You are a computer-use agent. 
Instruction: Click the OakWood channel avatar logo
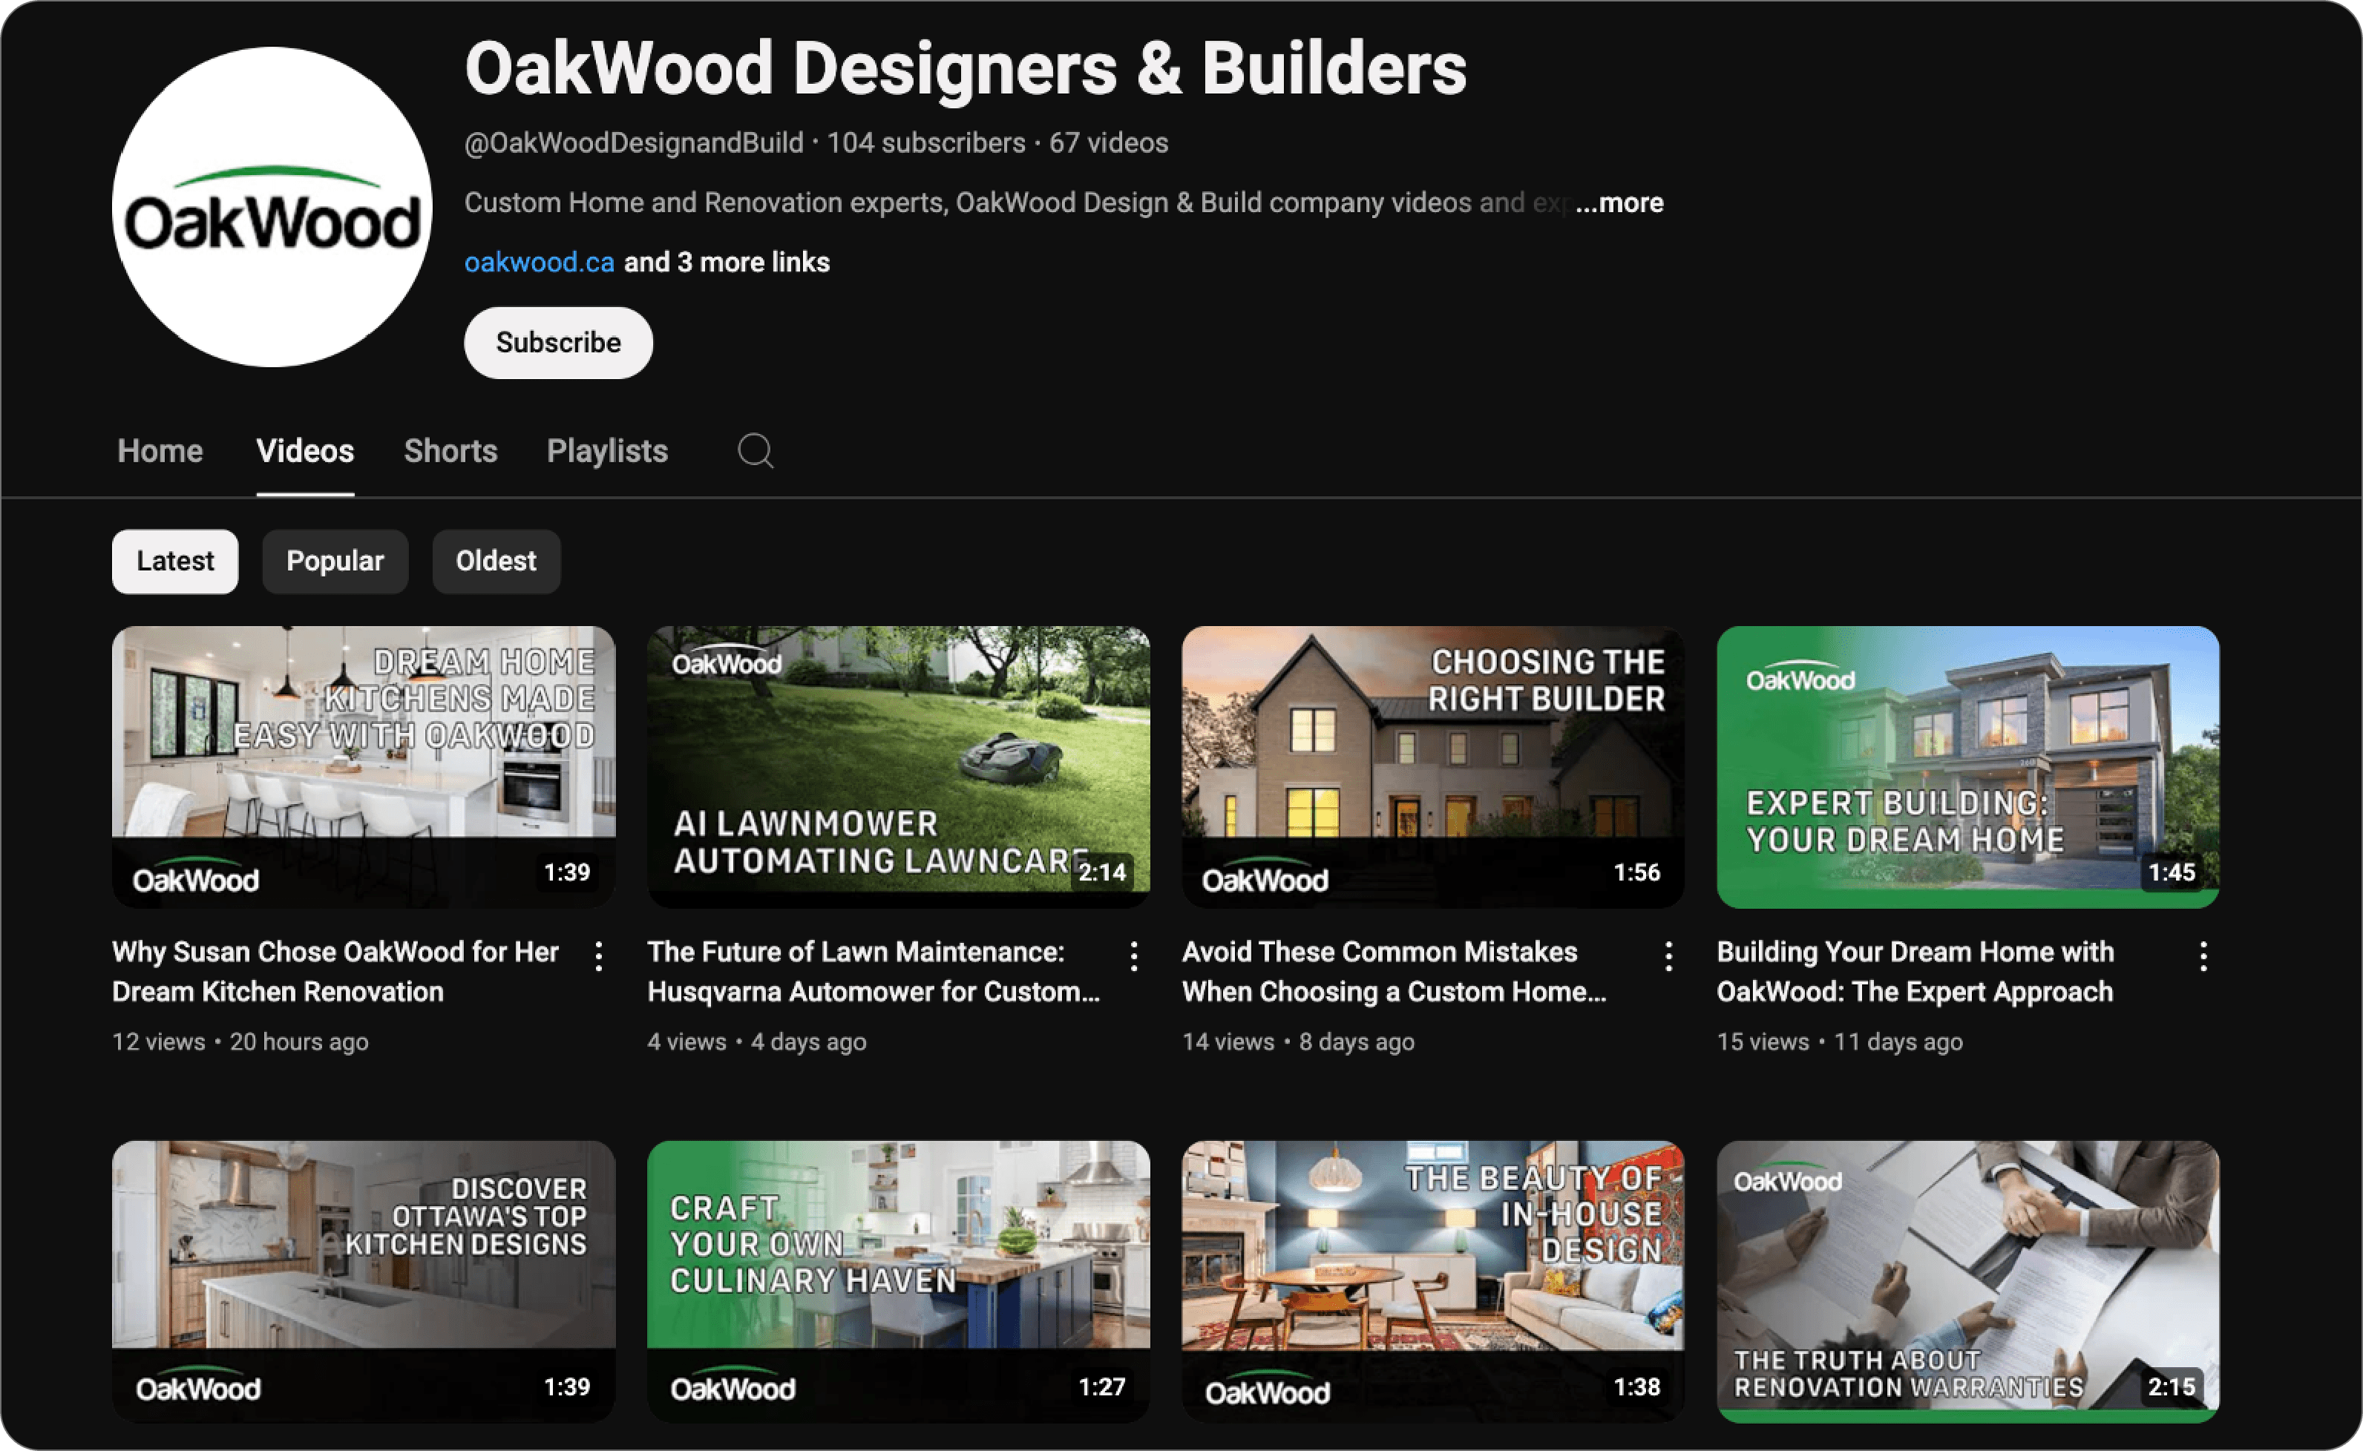[x=272, y=207]
